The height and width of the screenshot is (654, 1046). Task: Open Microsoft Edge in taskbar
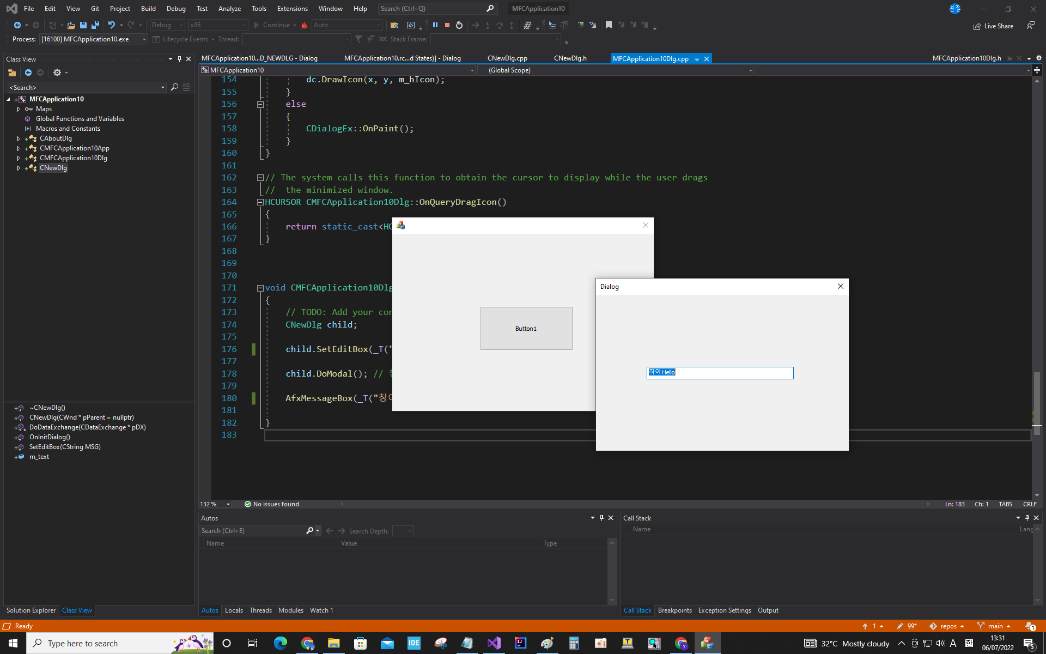pyautogui.click(x=281, y=643)
